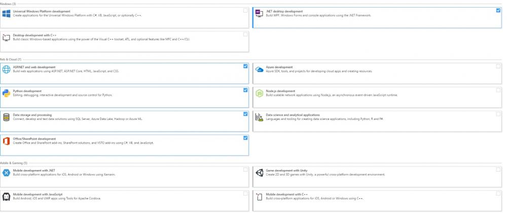Click the Xamarin icon for Mobile .NET
507x213 pixels.
pos(6,173)
